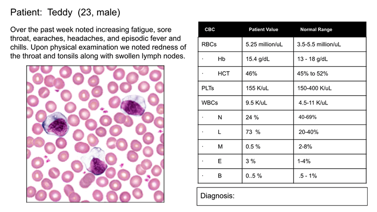Select the neutrophil value 24 %
Screen dimensions: 377x212
[x=253, y=117]
